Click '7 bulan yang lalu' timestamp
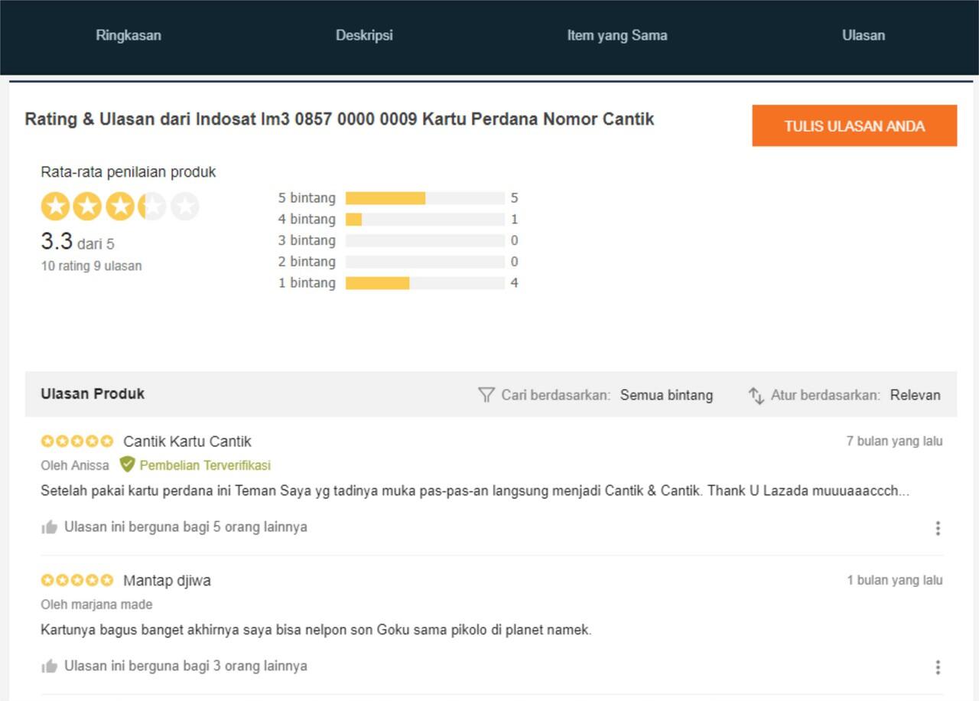This screenshot has width=979, height=701. (894, 441)
